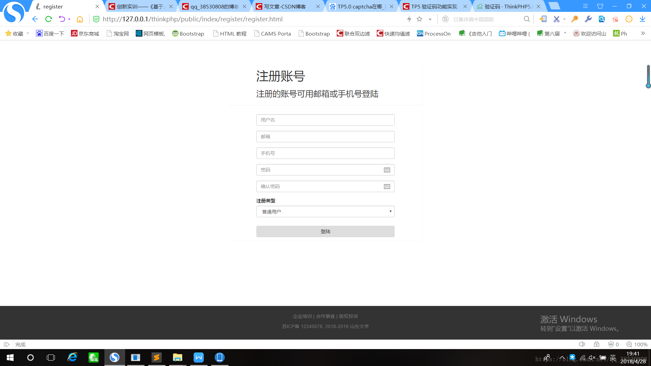
Task: Toggle the status bar sound icon
Action: (x=582, y=344)
